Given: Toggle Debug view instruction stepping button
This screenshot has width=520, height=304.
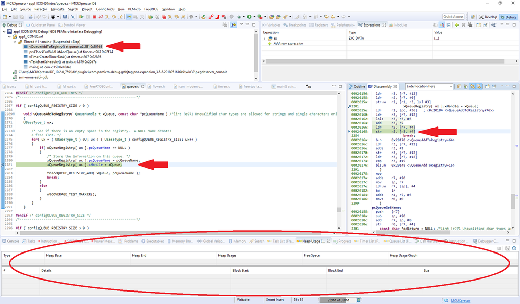Looking at the screenshot, I should 233,25.
